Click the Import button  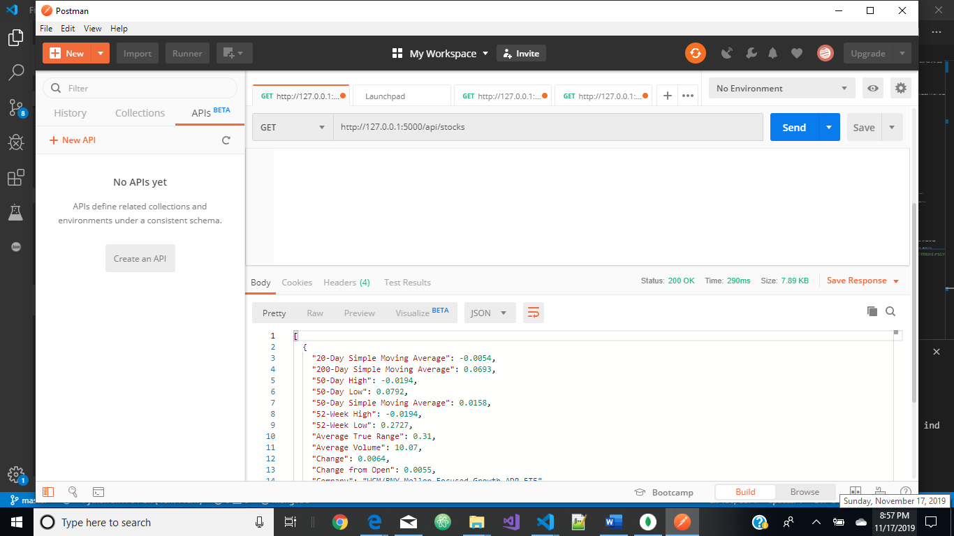pyautogui.click(x=138, y=53)
